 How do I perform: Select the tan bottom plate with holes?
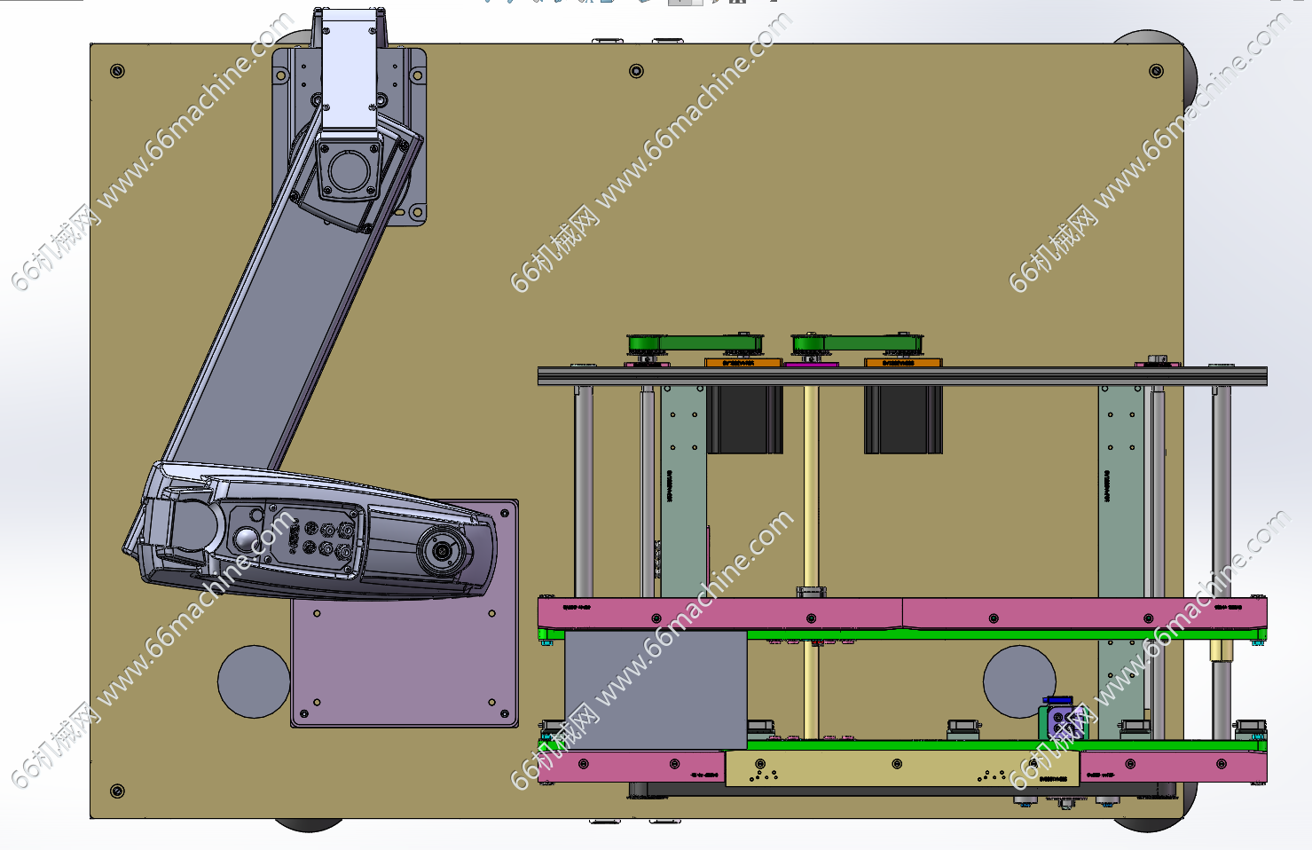pos(900,768)
